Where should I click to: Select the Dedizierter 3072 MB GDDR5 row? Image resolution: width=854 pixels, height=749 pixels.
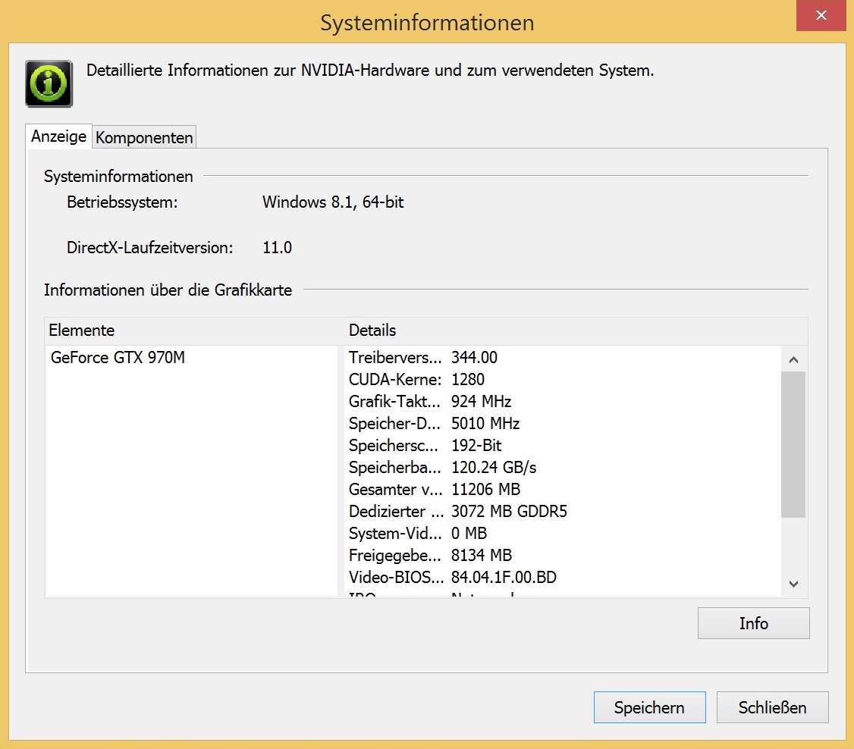coord(564,511)
